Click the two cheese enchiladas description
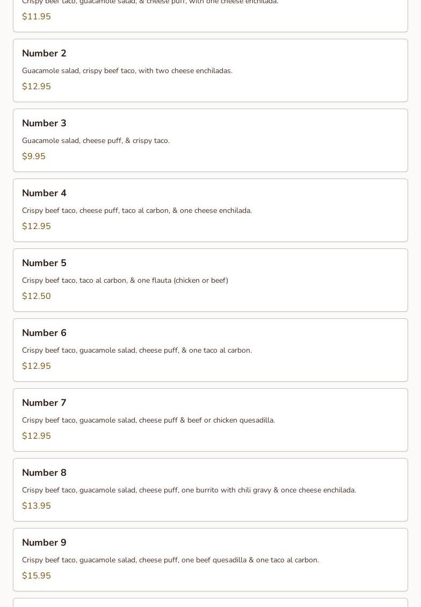 pyautogui.click(x=127, y=70)
